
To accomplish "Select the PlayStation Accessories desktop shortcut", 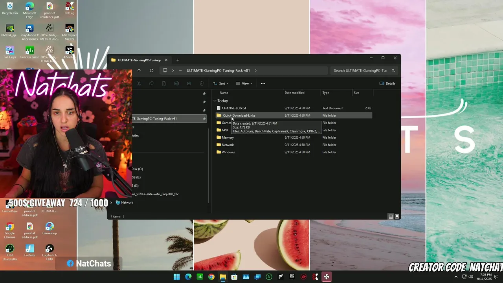I will [29, 33].
